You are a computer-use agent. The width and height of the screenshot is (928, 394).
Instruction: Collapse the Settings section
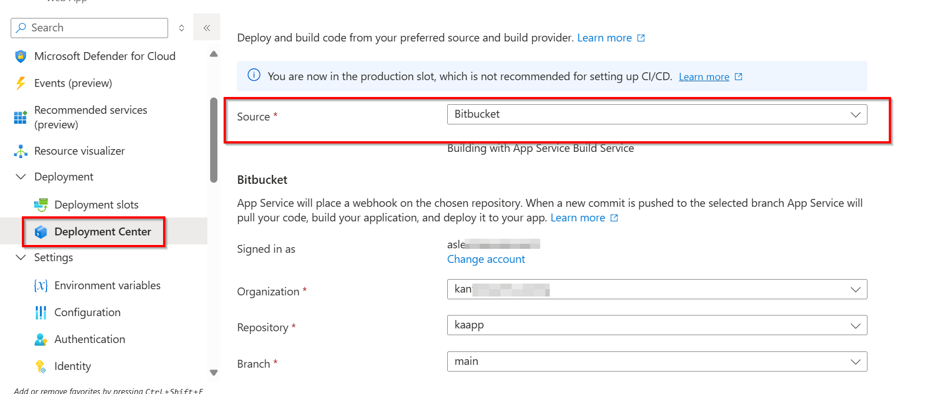21,257
